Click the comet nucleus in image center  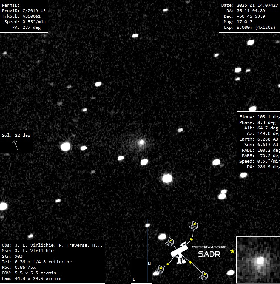(x=141, y=142)
